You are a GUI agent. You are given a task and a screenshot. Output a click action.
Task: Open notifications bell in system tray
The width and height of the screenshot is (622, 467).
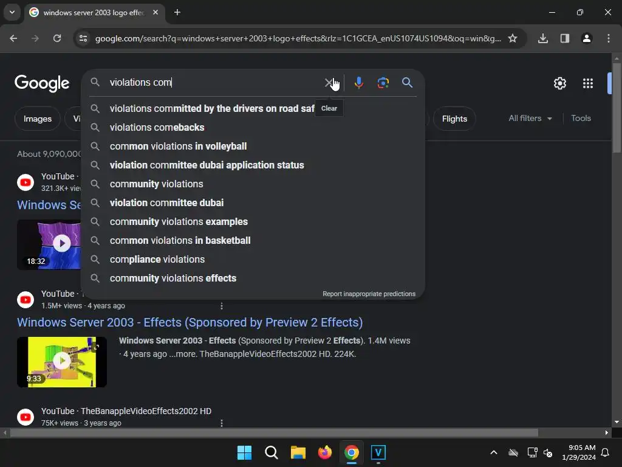[x=605, y=452]
